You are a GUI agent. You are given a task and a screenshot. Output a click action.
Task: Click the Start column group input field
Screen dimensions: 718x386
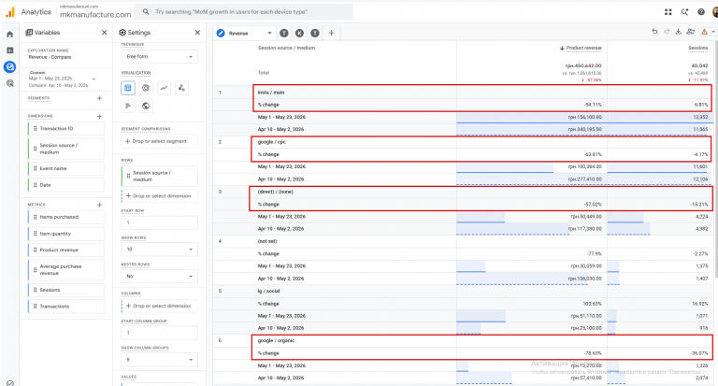click(x=159, y=333)
